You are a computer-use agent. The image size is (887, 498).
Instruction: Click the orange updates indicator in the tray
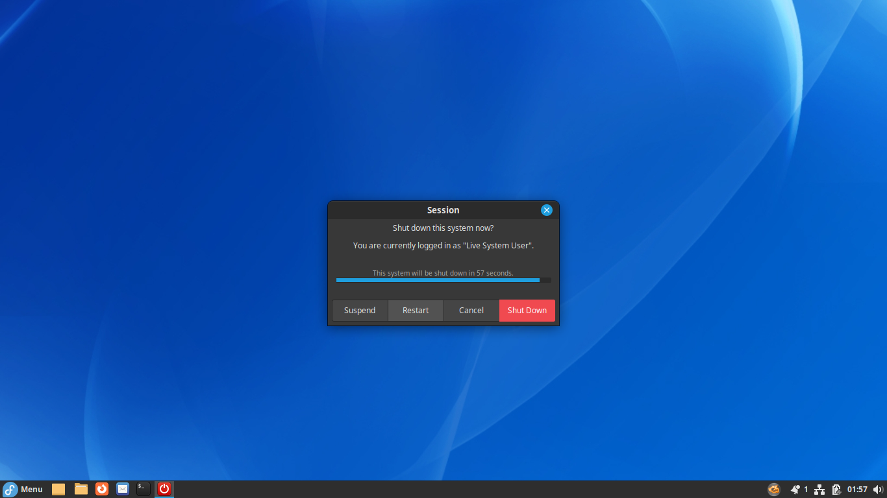773,489
